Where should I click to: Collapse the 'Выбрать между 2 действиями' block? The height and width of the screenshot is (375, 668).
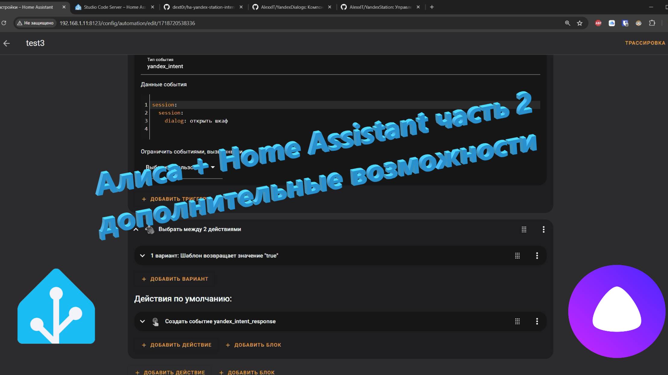point(136,229)
